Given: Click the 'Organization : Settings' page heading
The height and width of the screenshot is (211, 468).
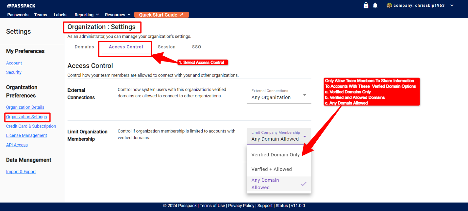Looking at the screenshot, I should point(101,27).
